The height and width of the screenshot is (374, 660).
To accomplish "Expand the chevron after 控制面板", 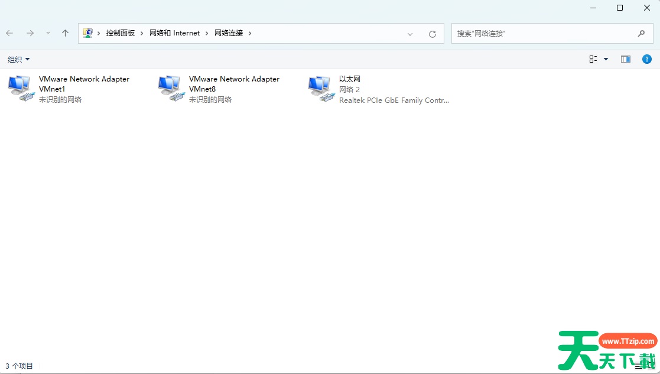I will [142, 33].
